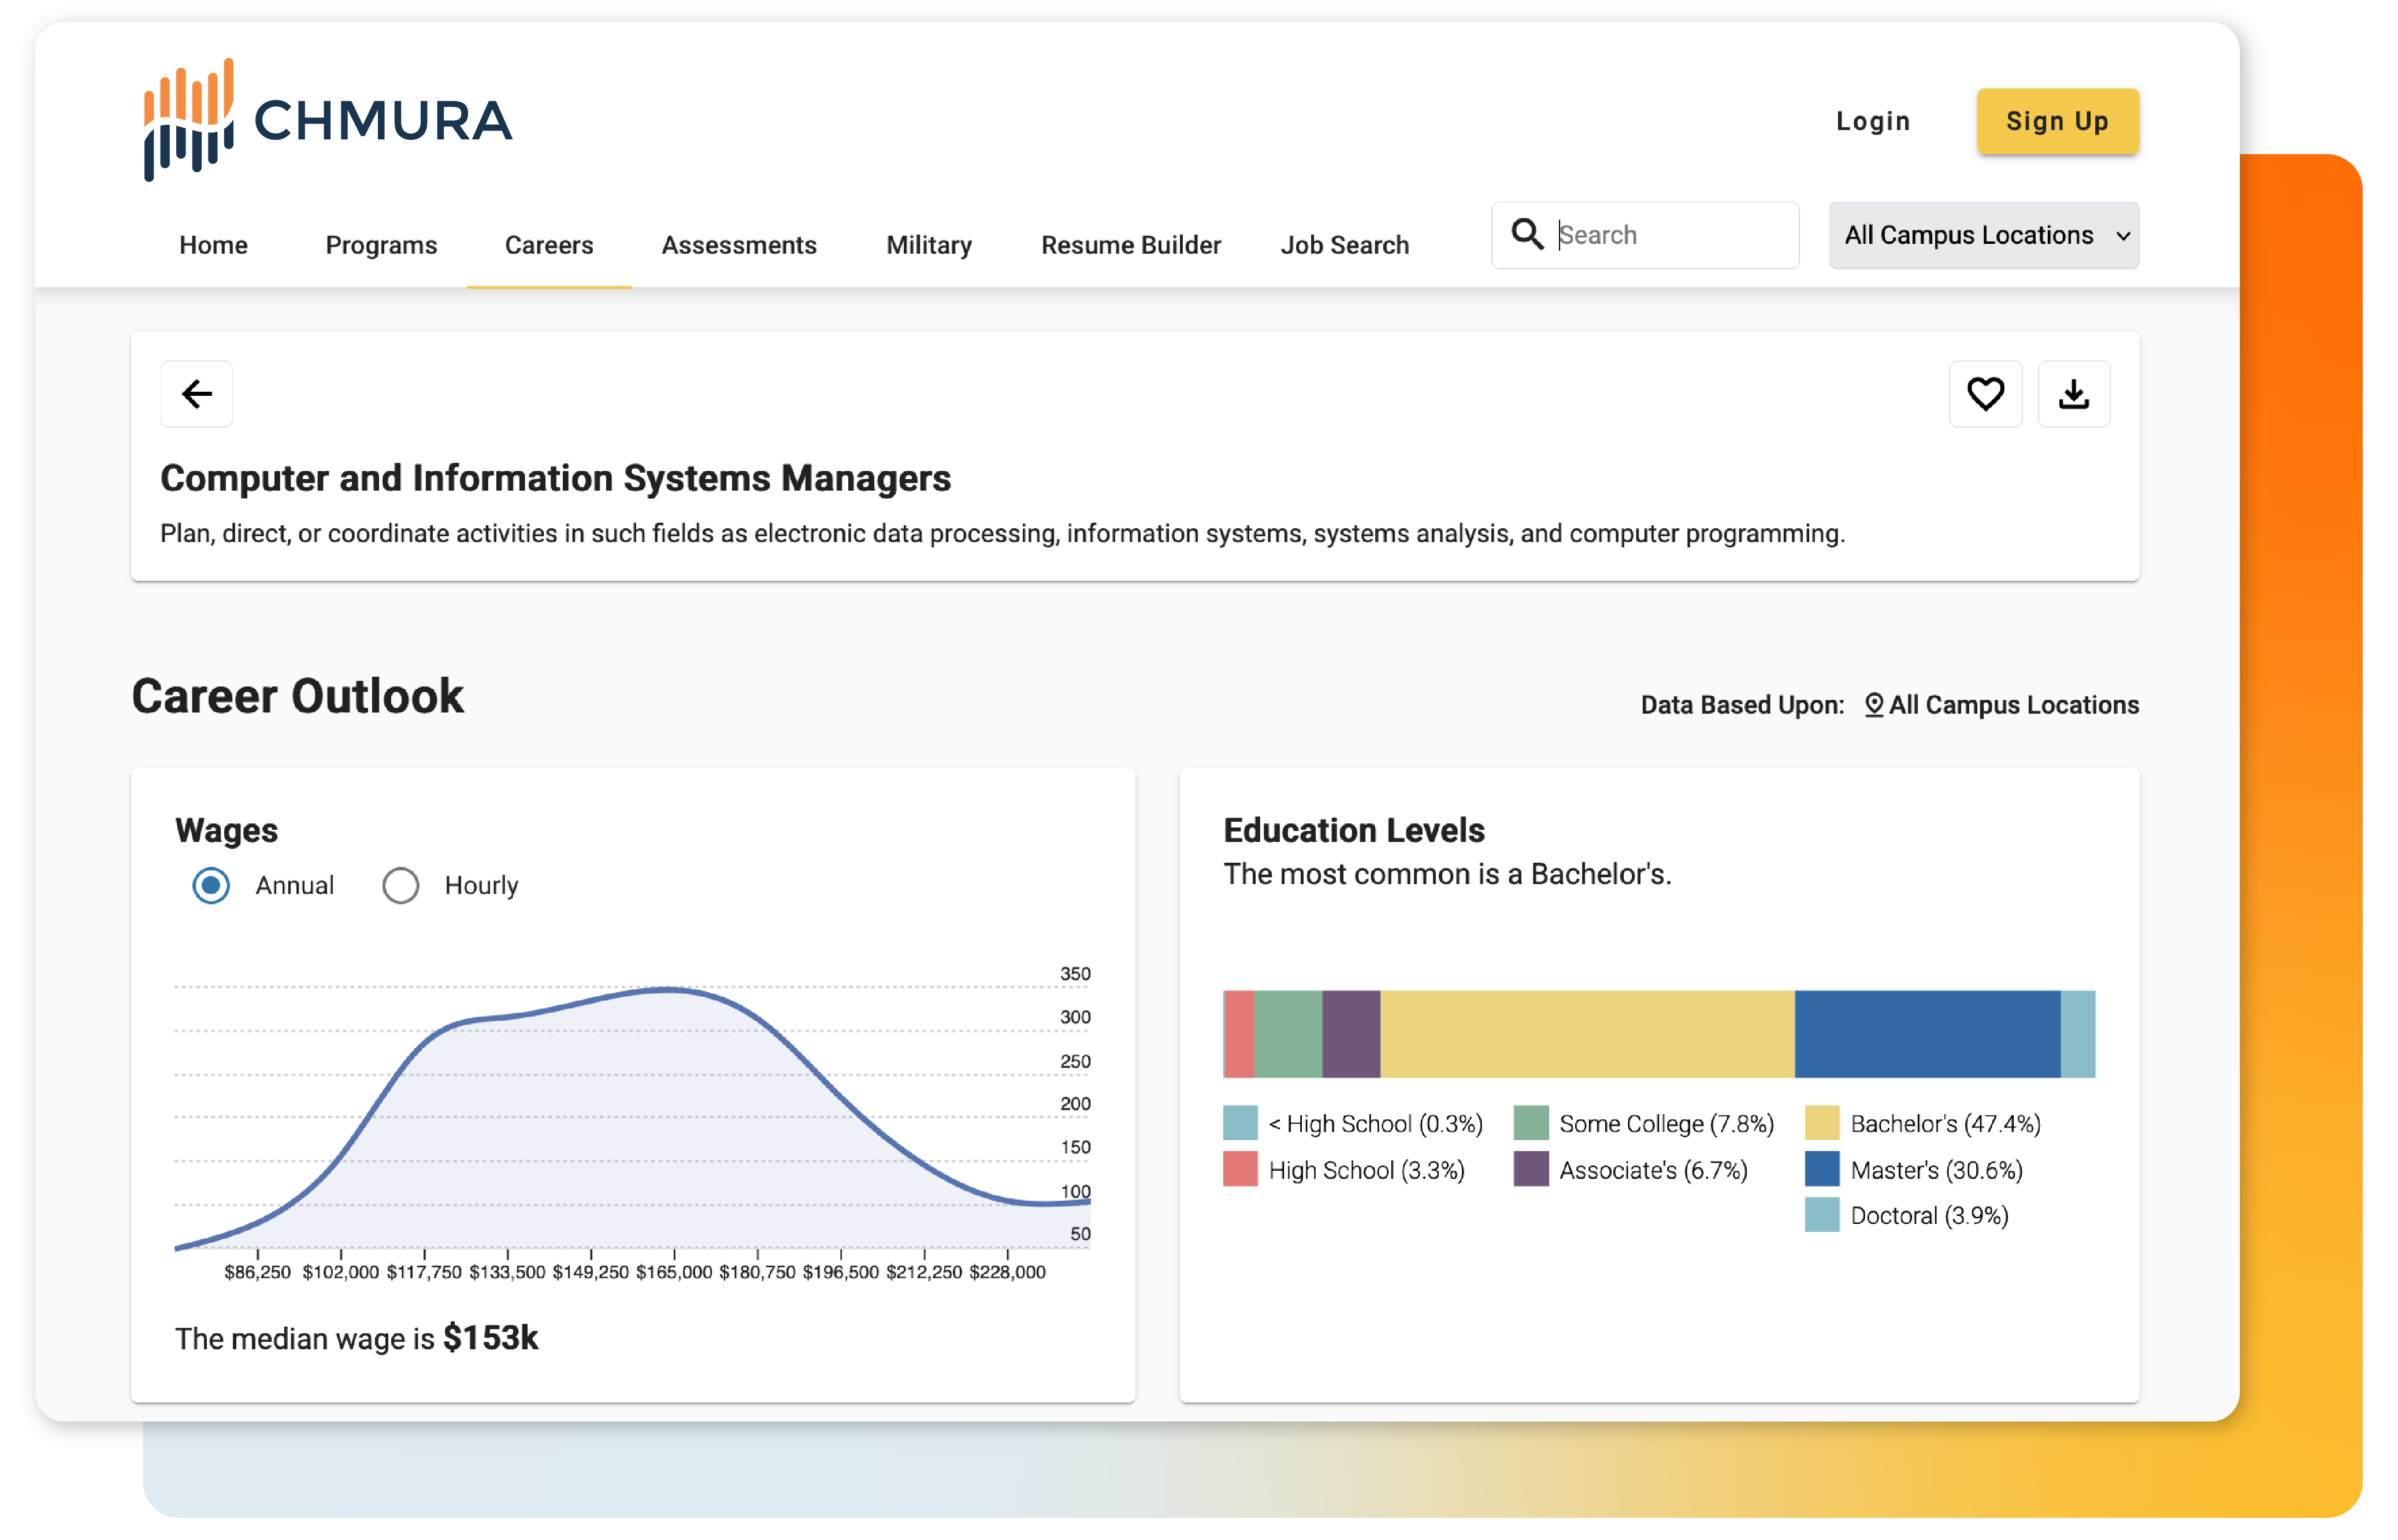This screenshot has height=1540, width=2398.
Task: Collapse the campus locations chevron in the header
Action: pyautogui.click(x=2122, y=236)
